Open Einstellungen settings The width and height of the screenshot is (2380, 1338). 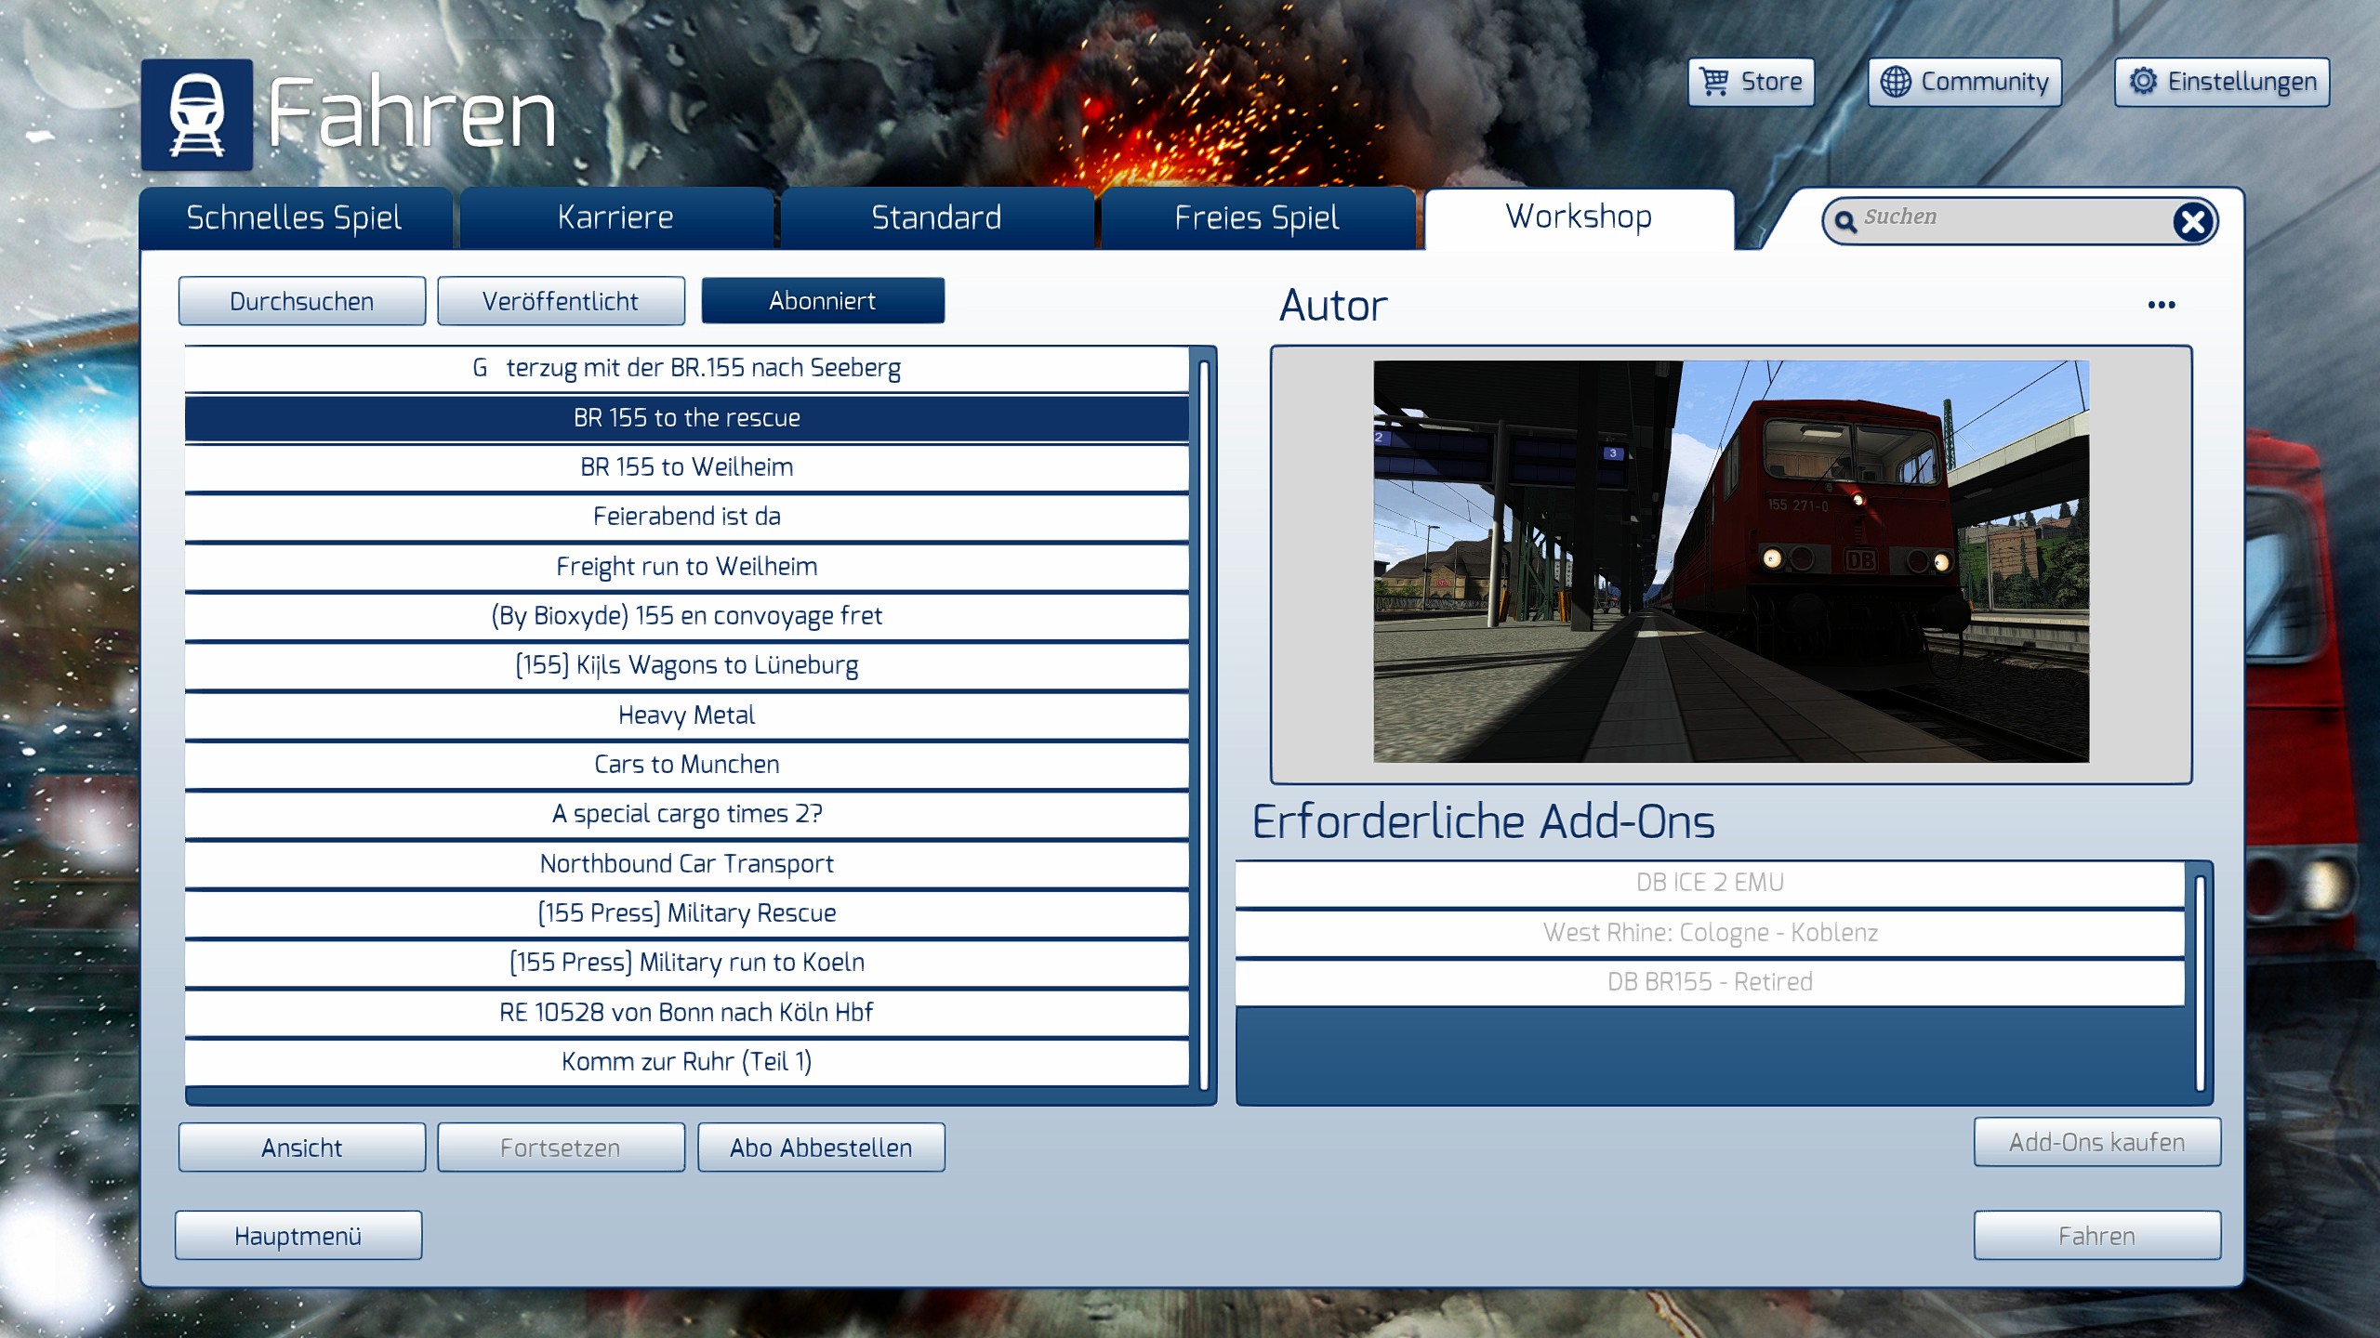(2222, 82)
